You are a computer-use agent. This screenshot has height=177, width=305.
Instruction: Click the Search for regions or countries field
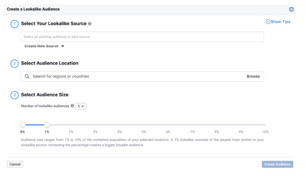click(x=142, y=76)
